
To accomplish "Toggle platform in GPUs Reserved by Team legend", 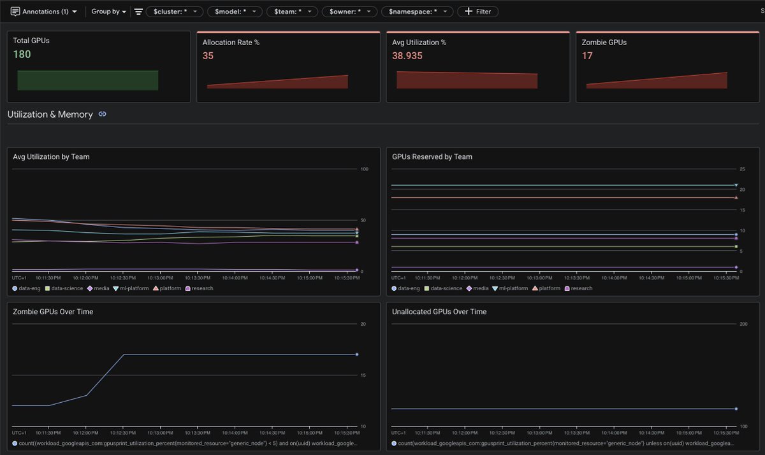I will click(x=546, y=288).
